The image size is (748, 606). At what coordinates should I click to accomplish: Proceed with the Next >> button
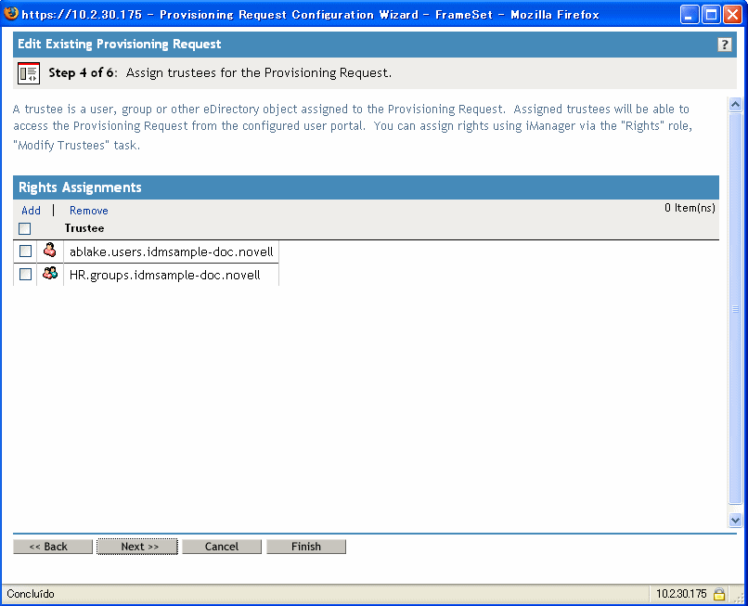tap(137, 547)
